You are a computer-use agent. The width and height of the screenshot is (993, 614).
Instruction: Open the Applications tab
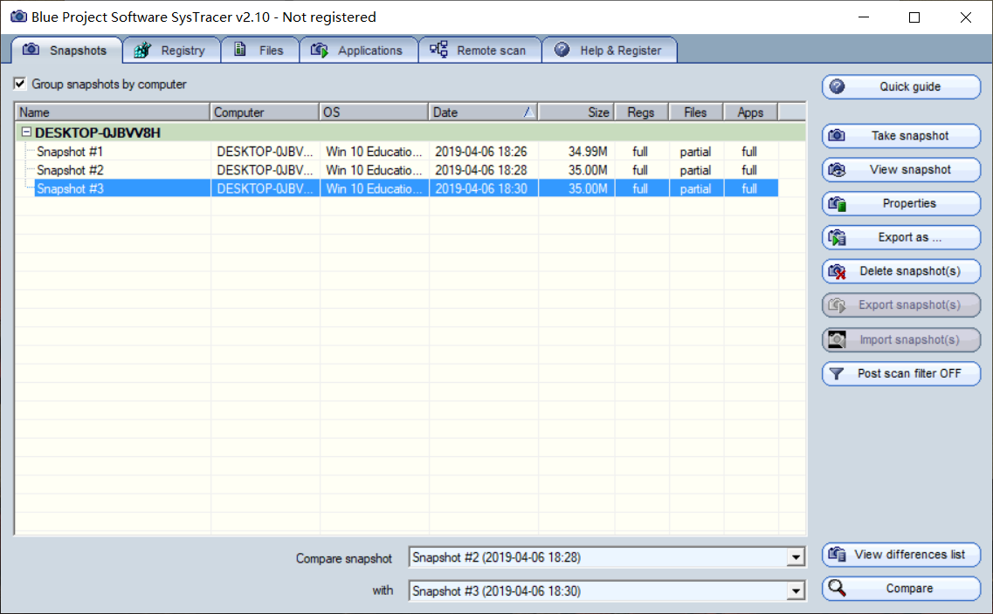[358, 50]
